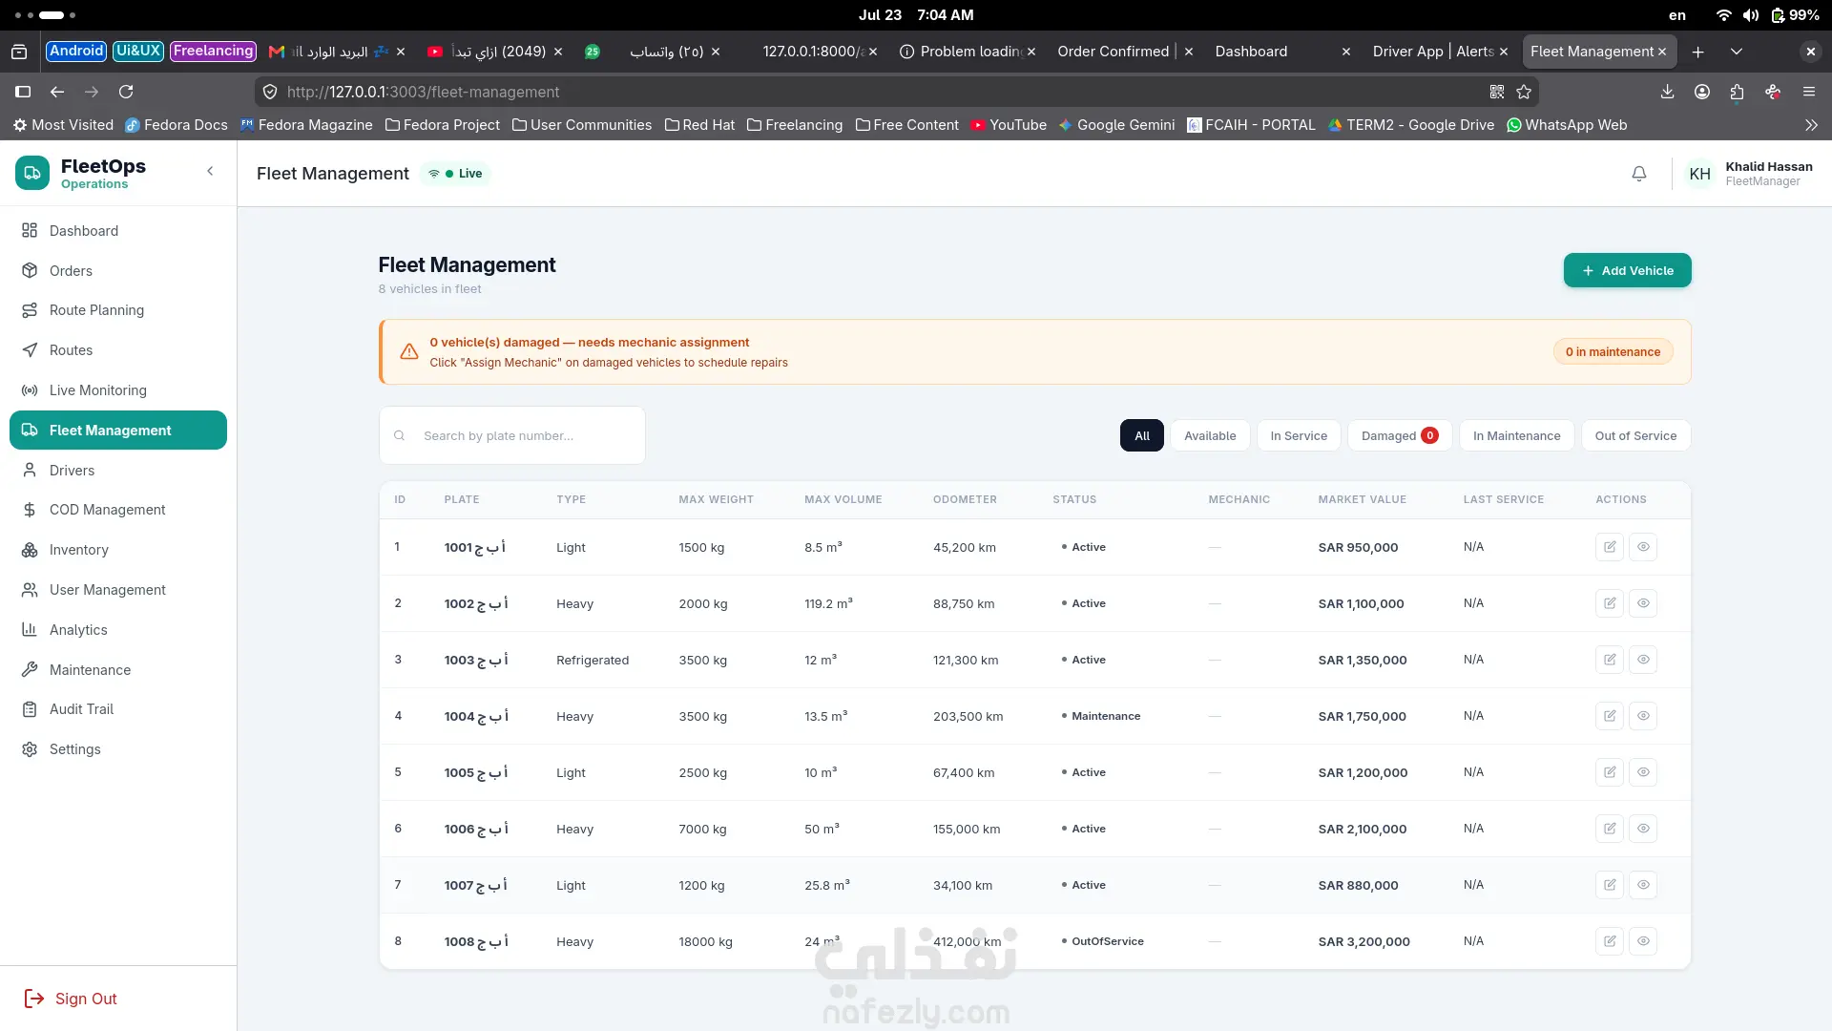Open Settings in sidebar
The width and height of the screenshot is (1832, 1031).
pyautogui.click(x=118, y=749)
